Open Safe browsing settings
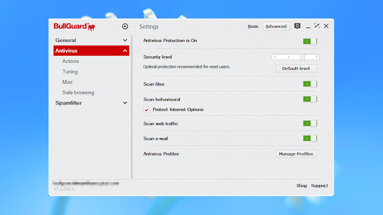The width and height of the screenshot is (383, 215). (x=78, y=93)
